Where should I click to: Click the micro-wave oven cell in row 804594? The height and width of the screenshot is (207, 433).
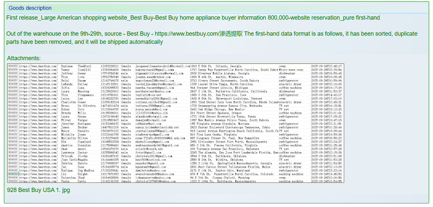(x=291, y=70)
